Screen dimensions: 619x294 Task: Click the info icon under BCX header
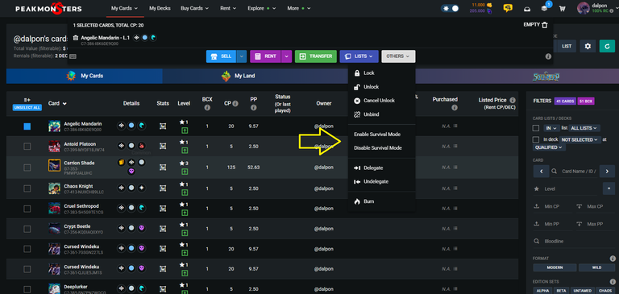(207, 107)
